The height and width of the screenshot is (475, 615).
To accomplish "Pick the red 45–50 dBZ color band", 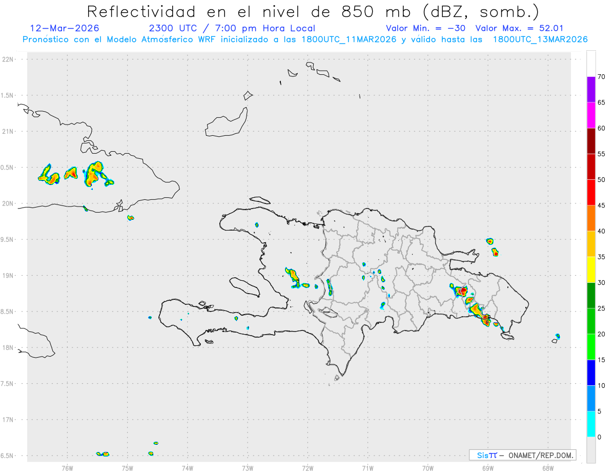I will click(x=591, y=193).
